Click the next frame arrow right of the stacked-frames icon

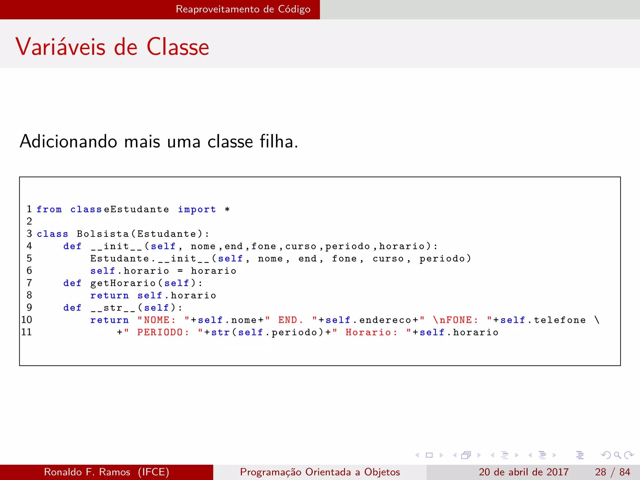click(479, 455)
